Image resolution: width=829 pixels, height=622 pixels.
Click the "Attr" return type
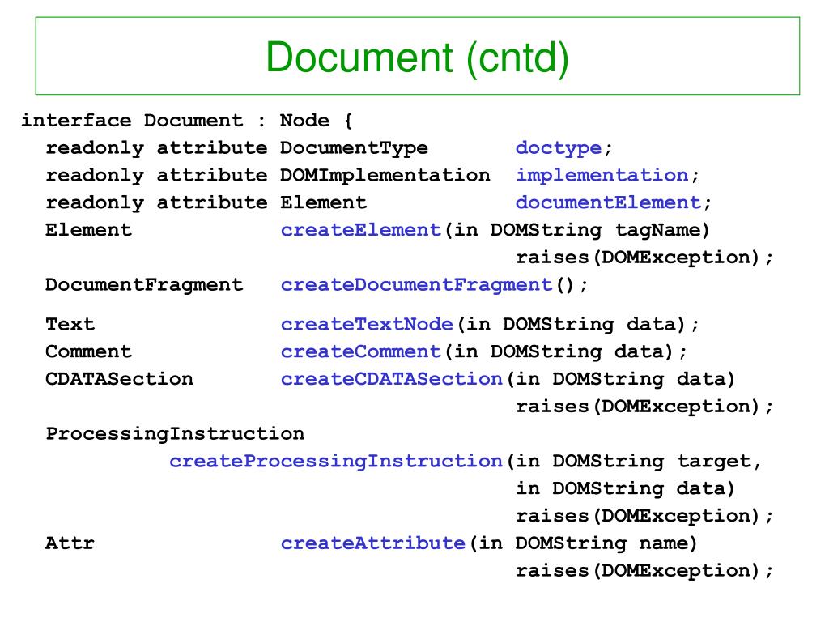click(x=70, y=543)
